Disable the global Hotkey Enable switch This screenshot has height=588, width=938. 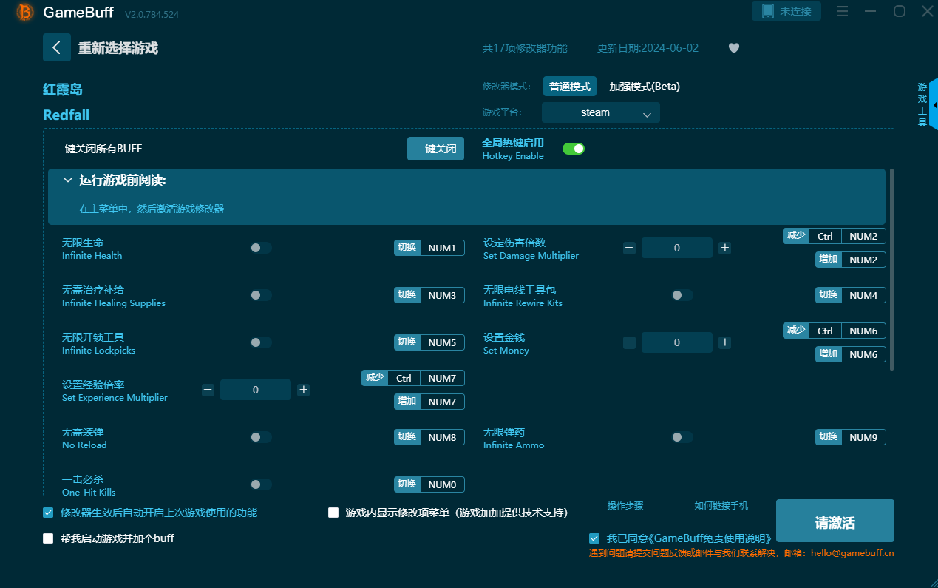(574, 149)
